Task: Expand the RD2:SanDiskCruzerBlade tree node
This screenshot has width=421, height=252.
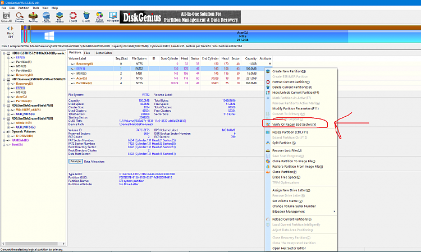Action: [3, 104]
